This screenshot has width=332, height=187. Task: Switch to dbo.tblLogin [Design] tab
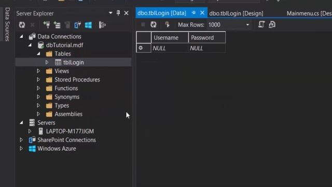click(x=237, y=14)
